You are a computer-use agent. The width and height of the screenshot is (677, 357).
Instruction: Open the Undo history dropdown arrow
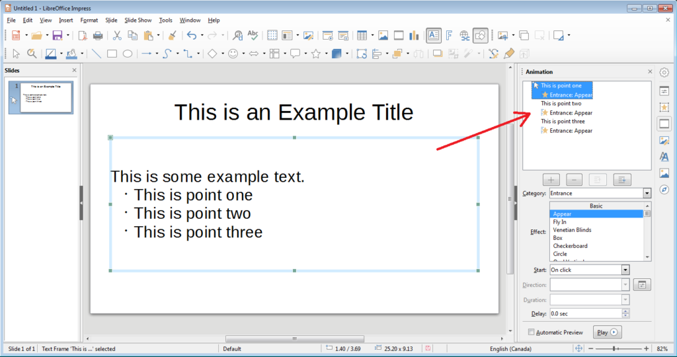tap(202, 36)
